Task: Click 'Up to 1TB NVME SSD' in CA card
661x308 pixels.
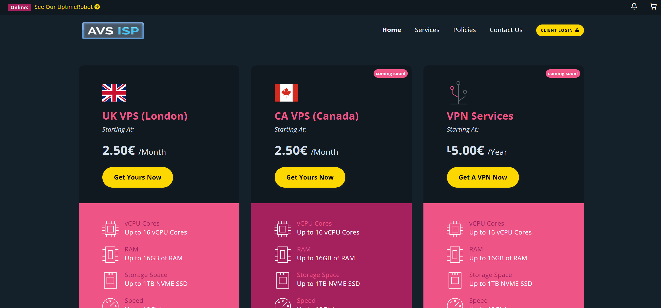Action: tap(328, 284)
